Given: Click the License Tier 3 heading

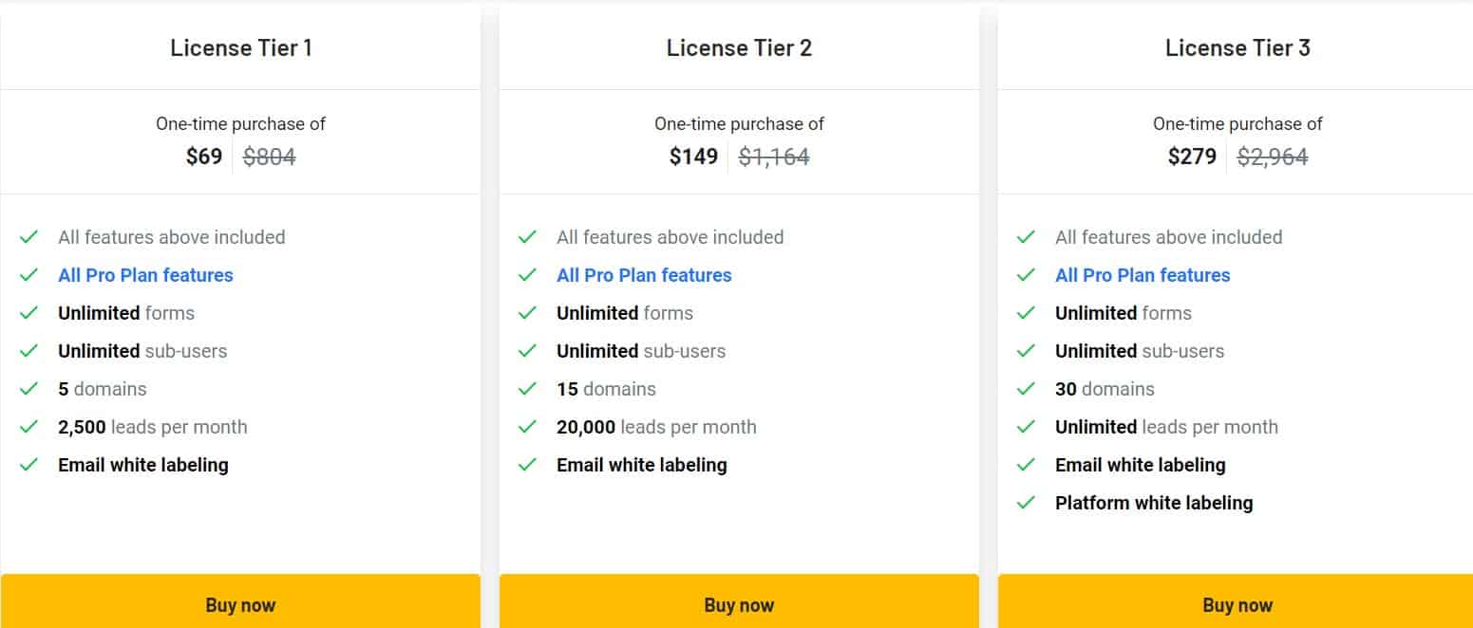Looking at the screenshot, I should point(1237,47).
